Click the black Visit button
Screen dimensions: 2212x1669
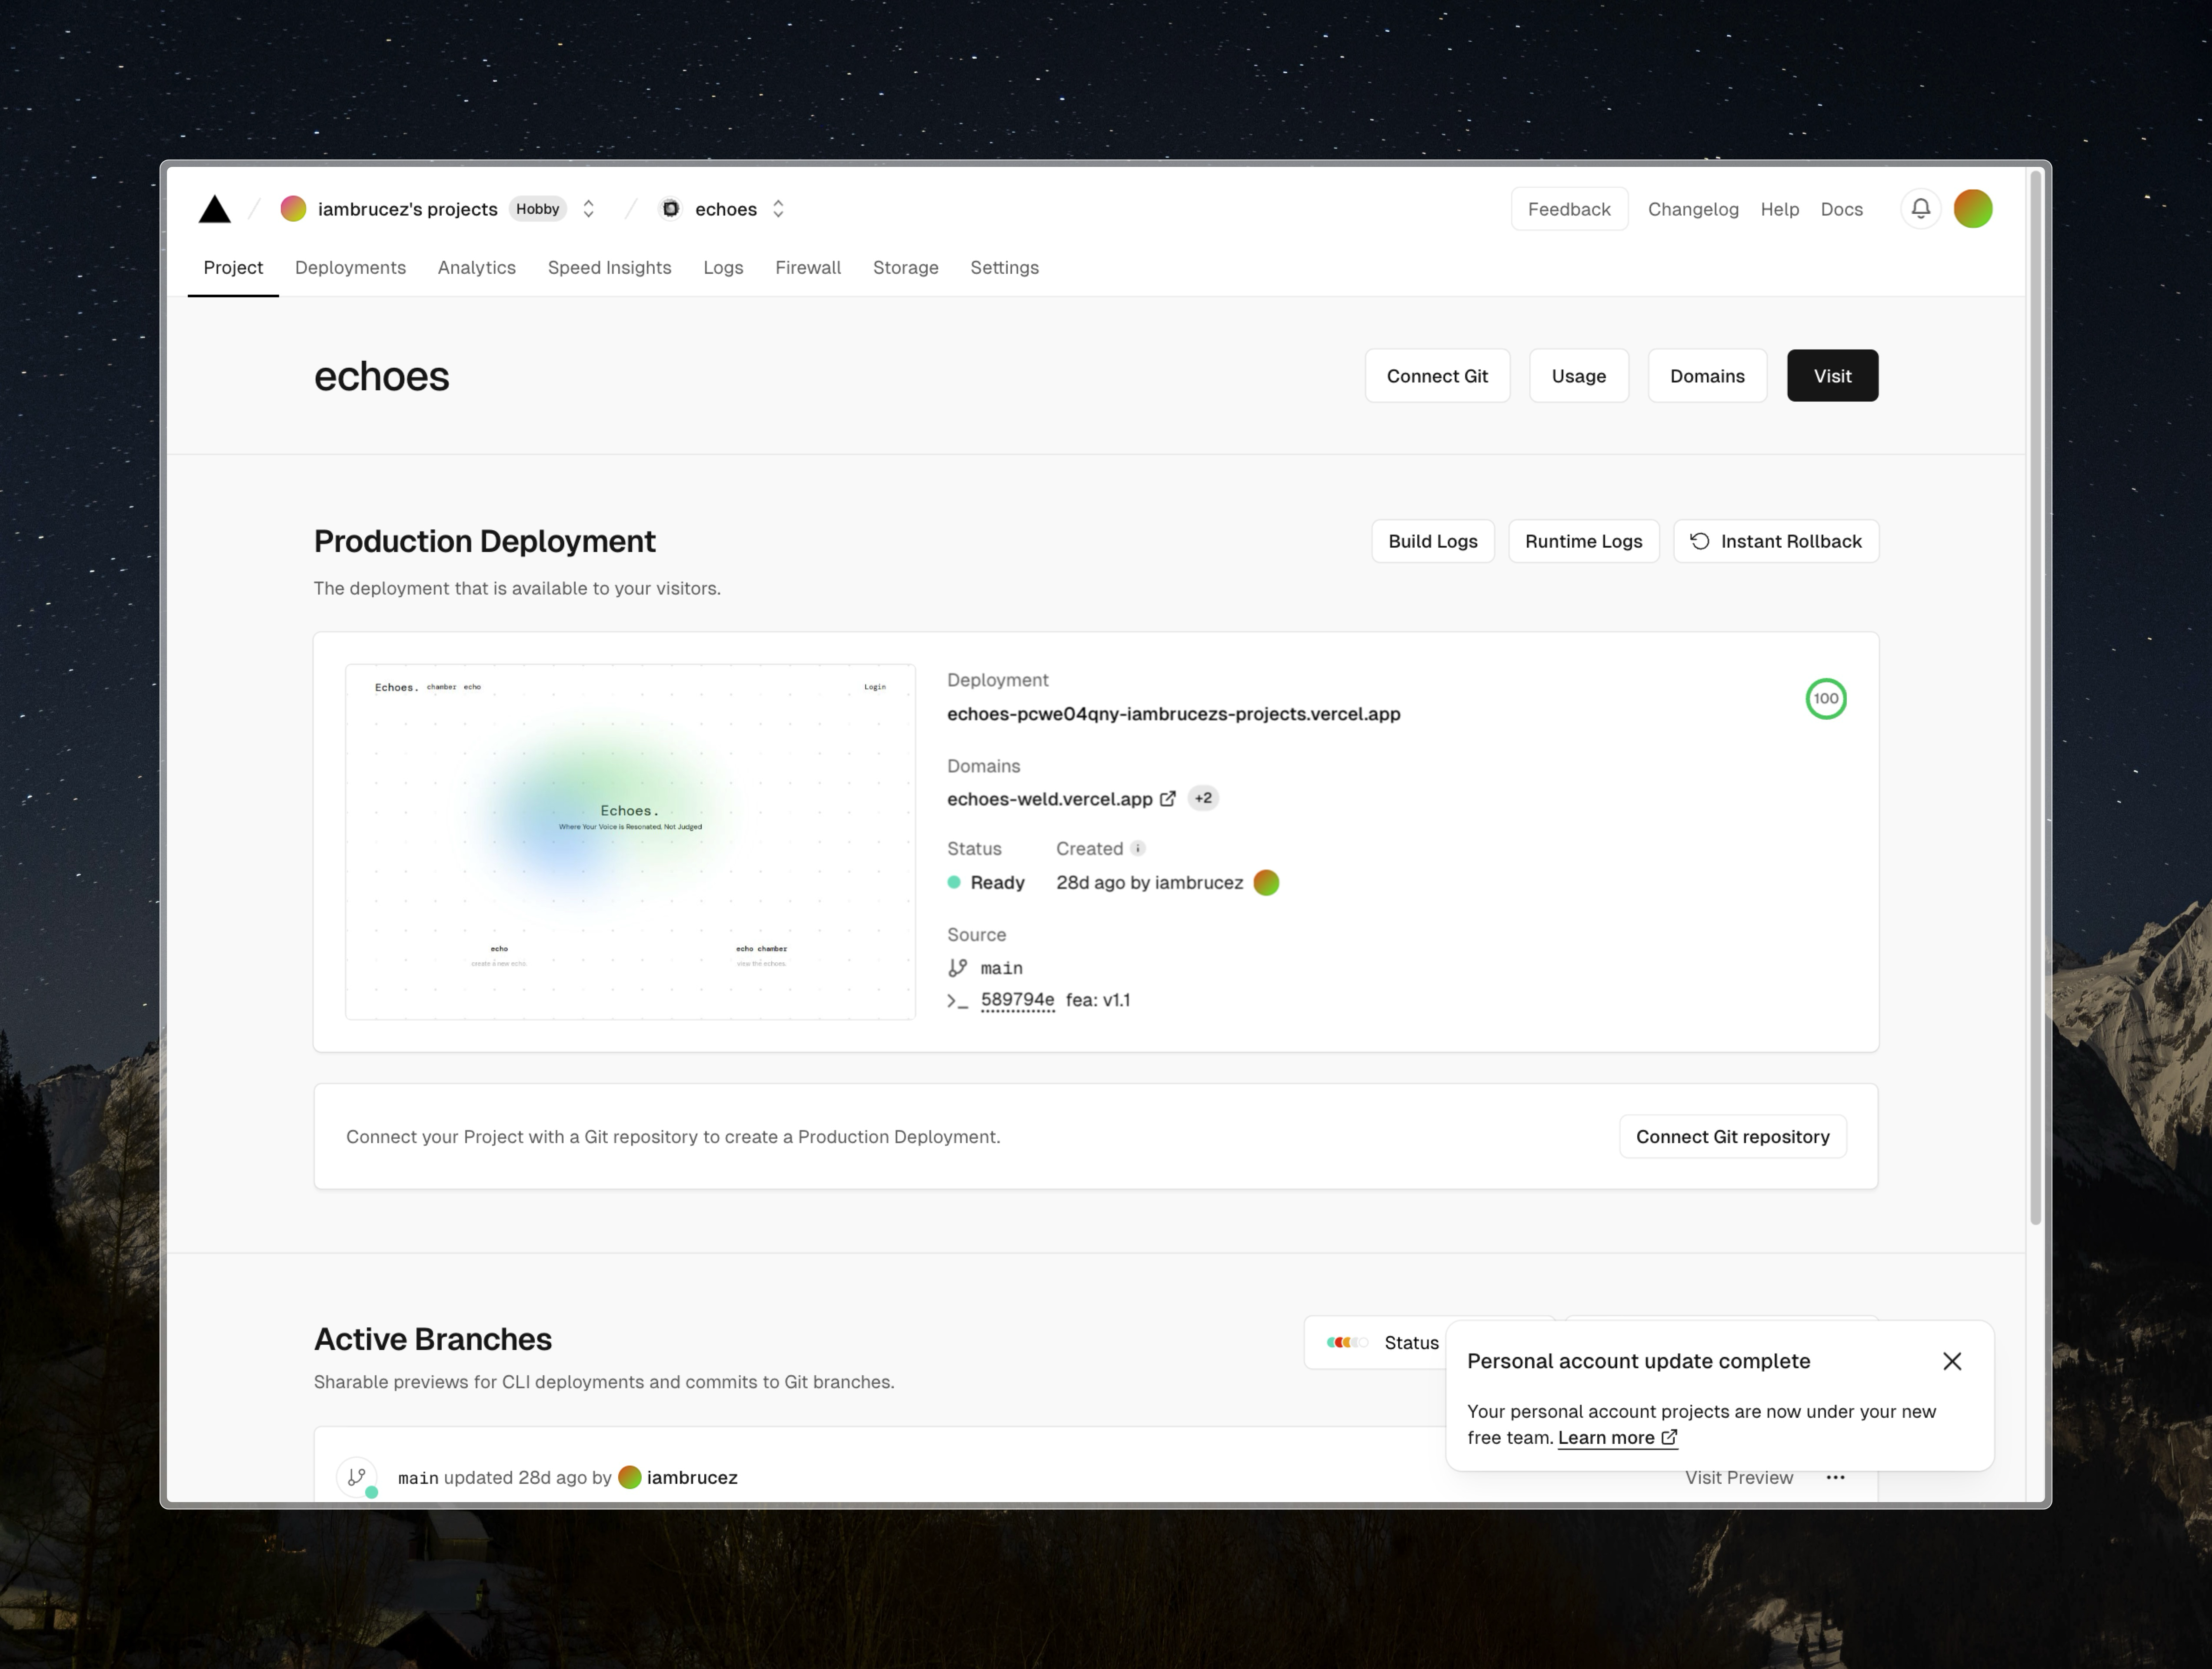1832,376
